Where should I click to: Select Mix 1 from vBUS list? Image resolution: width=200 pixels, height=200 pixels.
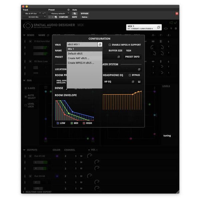click(84, 49)
